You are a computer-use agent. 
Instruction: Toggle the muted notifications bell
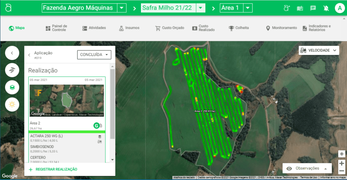(x=326, y=8)
